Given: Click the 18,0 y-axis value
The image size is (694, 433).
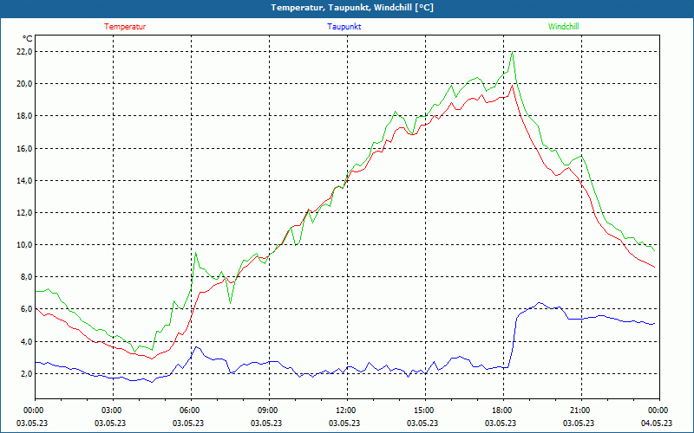Looking at the screenshot, I should point(25,116).
